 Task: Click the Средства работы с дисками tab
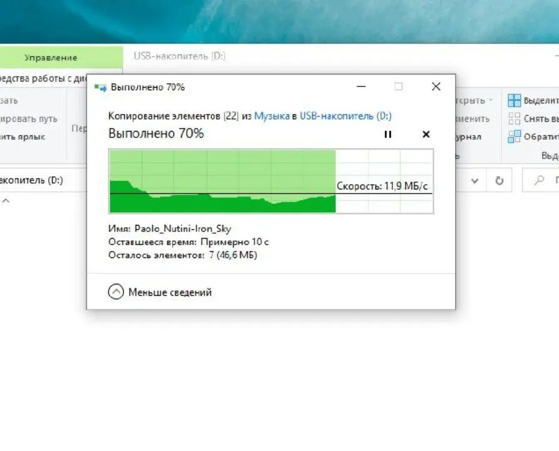coord(43,78)
